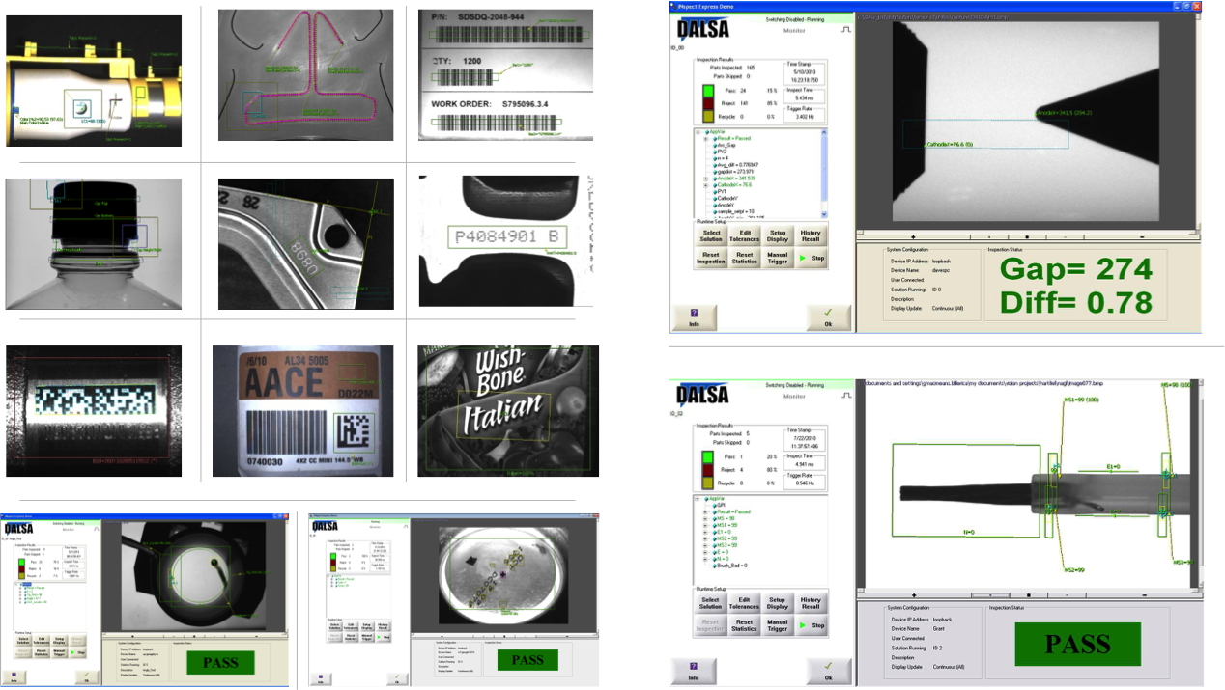Viewport: 1225px width, 690px height.
Task: Click the green Pass indicator in Gap window
Action: 708,90
